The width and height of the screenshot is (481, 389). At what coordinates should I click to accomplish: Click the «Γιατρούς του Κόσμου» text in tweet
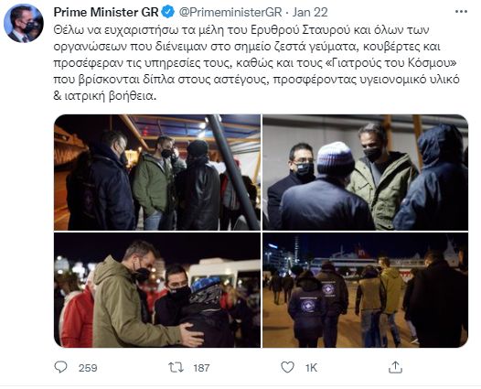coord(390,63)
